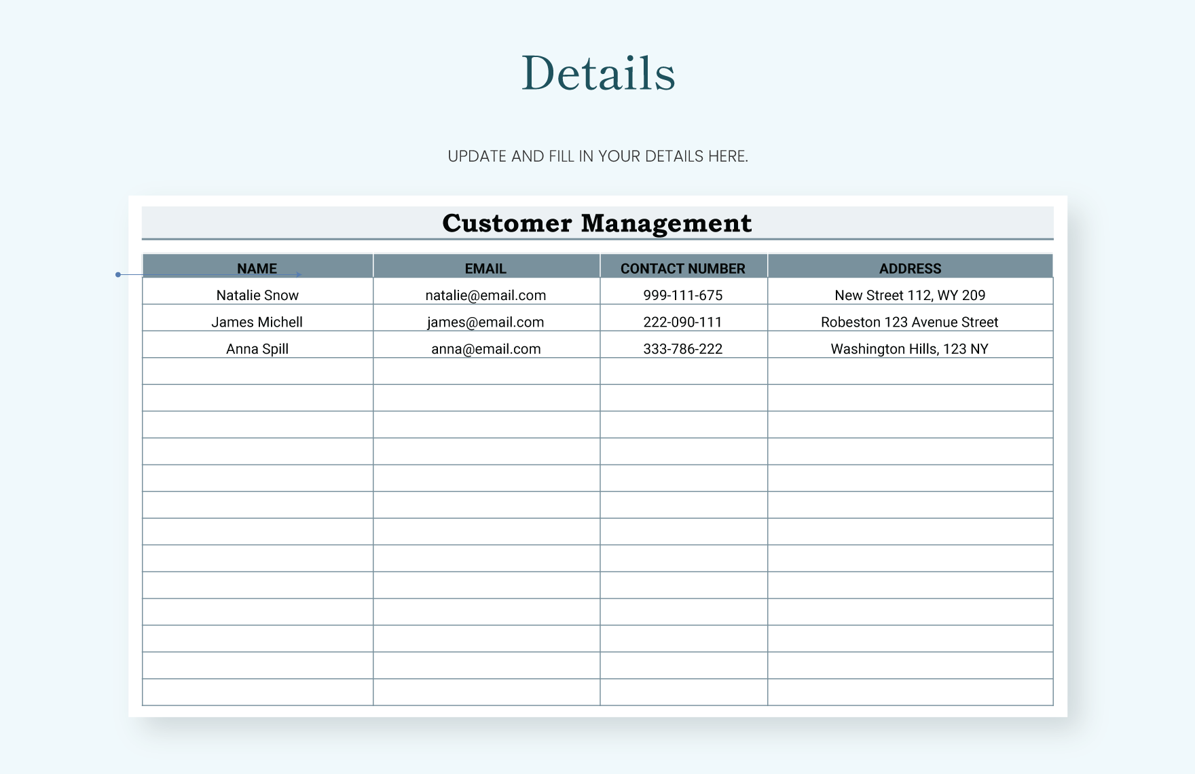Select the ADDRESS column header
Image resolution: width=1195 pixels, height=774 pixels.
[x=910, y=268]
